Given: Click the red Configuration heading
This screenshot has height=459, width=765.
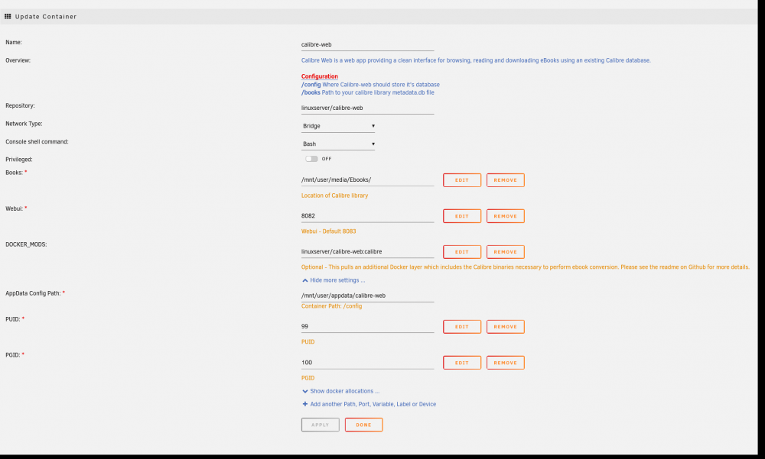Looking at the screenshot, I should click(x=320, y=76).
